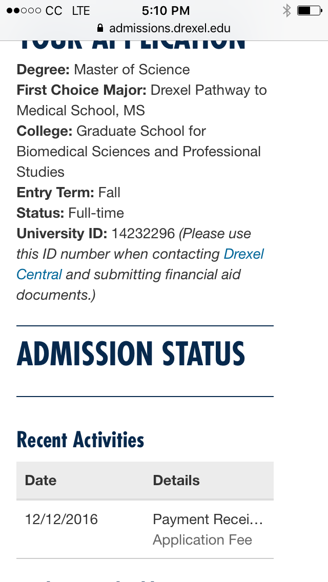Image resolution: width=328 pixels, height=582 pixels.
Task: Tap the padlock icon in address bar
Action: [100, 28]
